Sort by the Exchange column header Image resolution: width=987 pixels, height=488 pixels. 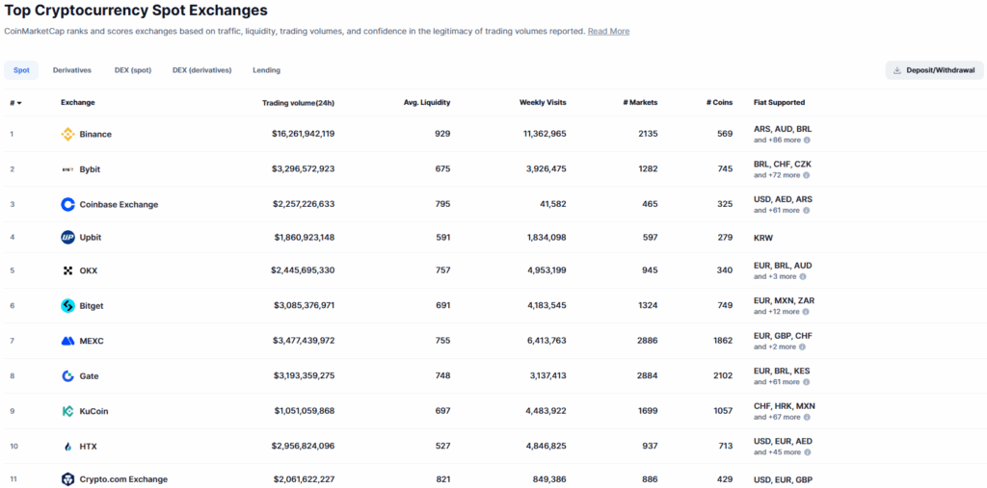coord(78,102)
